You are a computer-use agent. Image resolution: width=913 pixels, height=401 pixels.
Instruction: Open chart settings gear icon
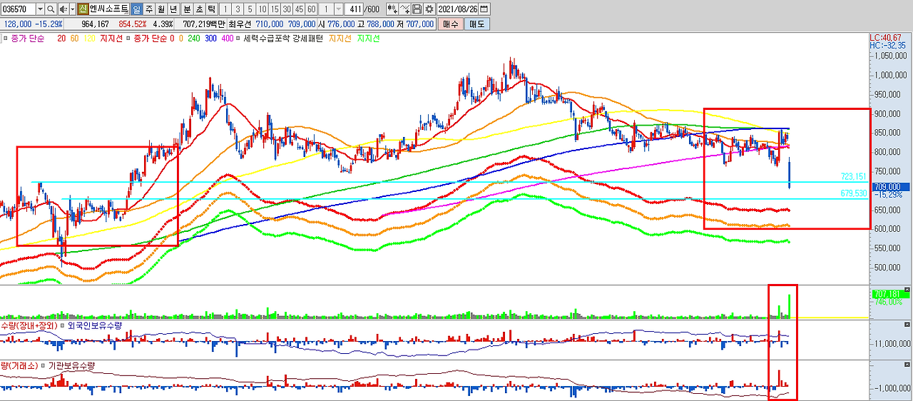pos(429,9)
